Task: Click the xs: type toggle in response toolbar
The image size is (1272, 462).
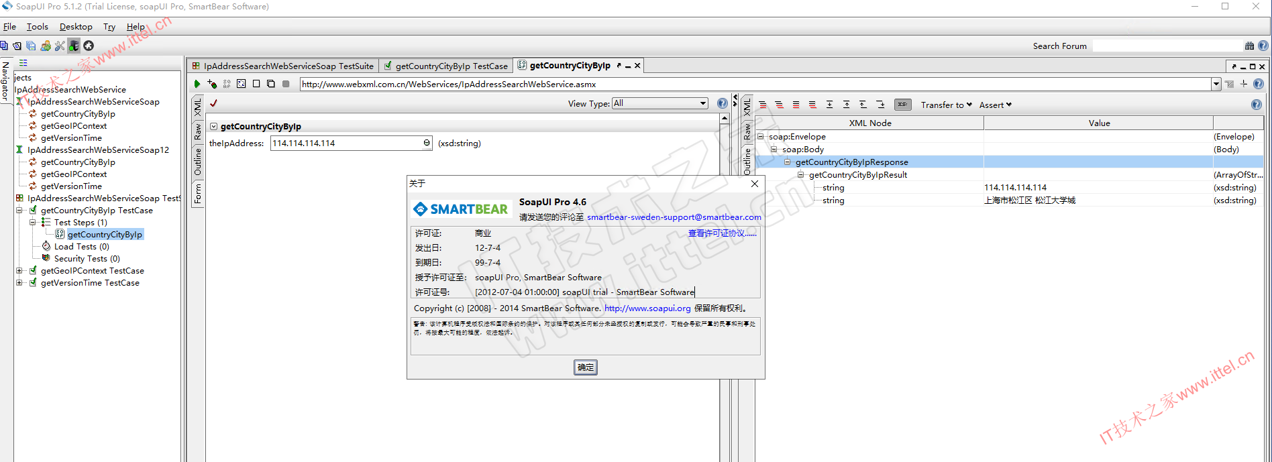Action: 903,105
